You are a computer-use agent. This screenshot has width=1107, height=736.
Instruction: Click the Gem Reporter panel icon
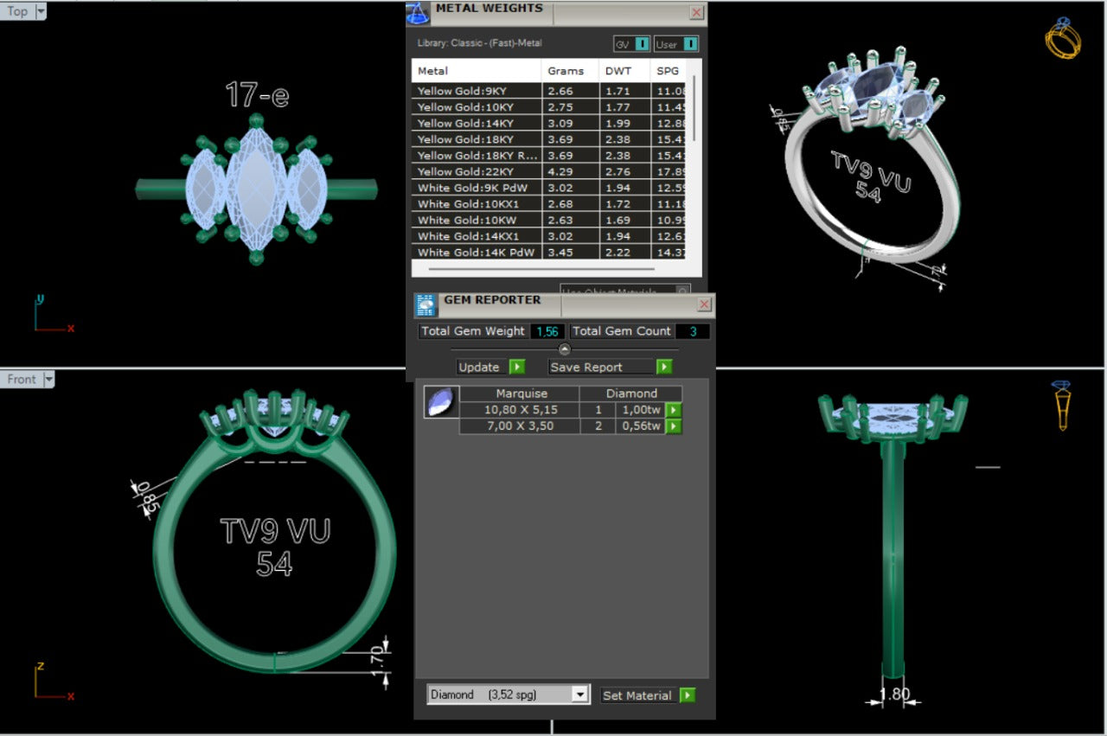[426, 305]
